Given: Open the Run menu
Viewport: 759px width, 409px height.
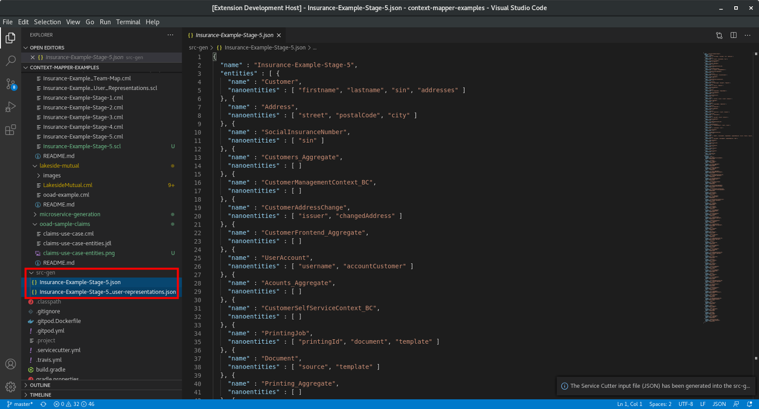Looking at the screenshot, I should pyautogui.click(x=105, y=22).
